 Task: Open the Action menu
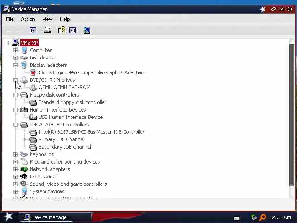point(28,19)
